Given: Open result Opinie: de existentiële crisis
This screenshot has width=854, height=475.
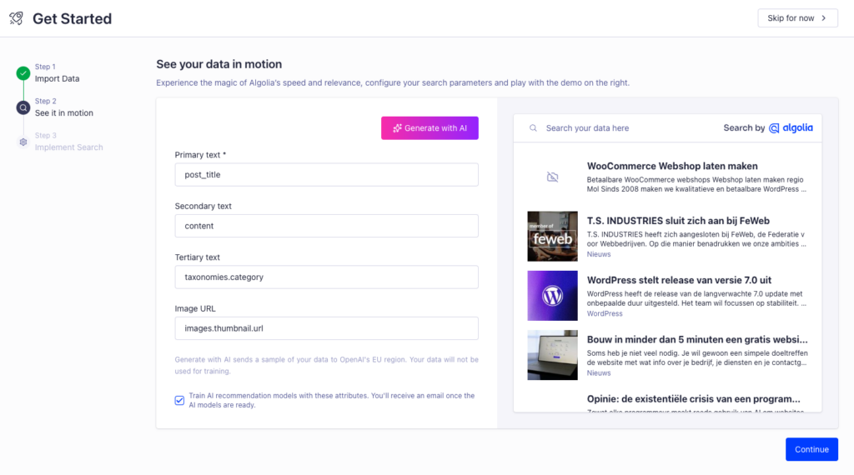Looking at the screenshot, I should (x=693, y=398).
